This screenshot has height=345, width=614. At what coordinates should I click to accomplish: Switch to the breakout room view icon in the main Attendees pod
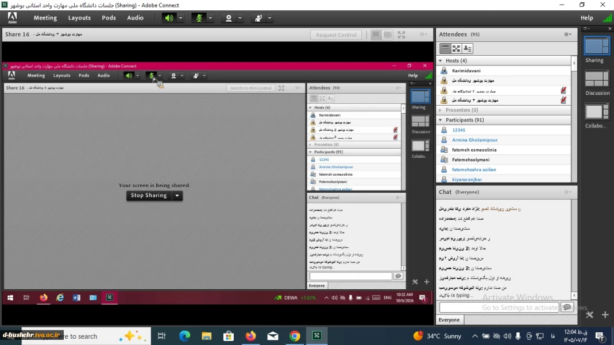[456, 48]
